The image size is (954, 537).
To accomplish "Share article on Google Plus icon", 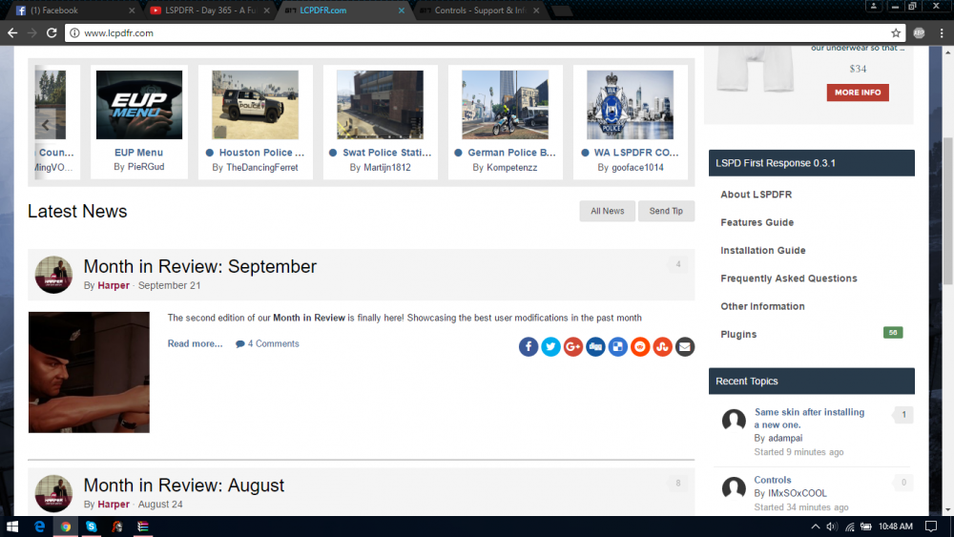I will click(573, 346).
